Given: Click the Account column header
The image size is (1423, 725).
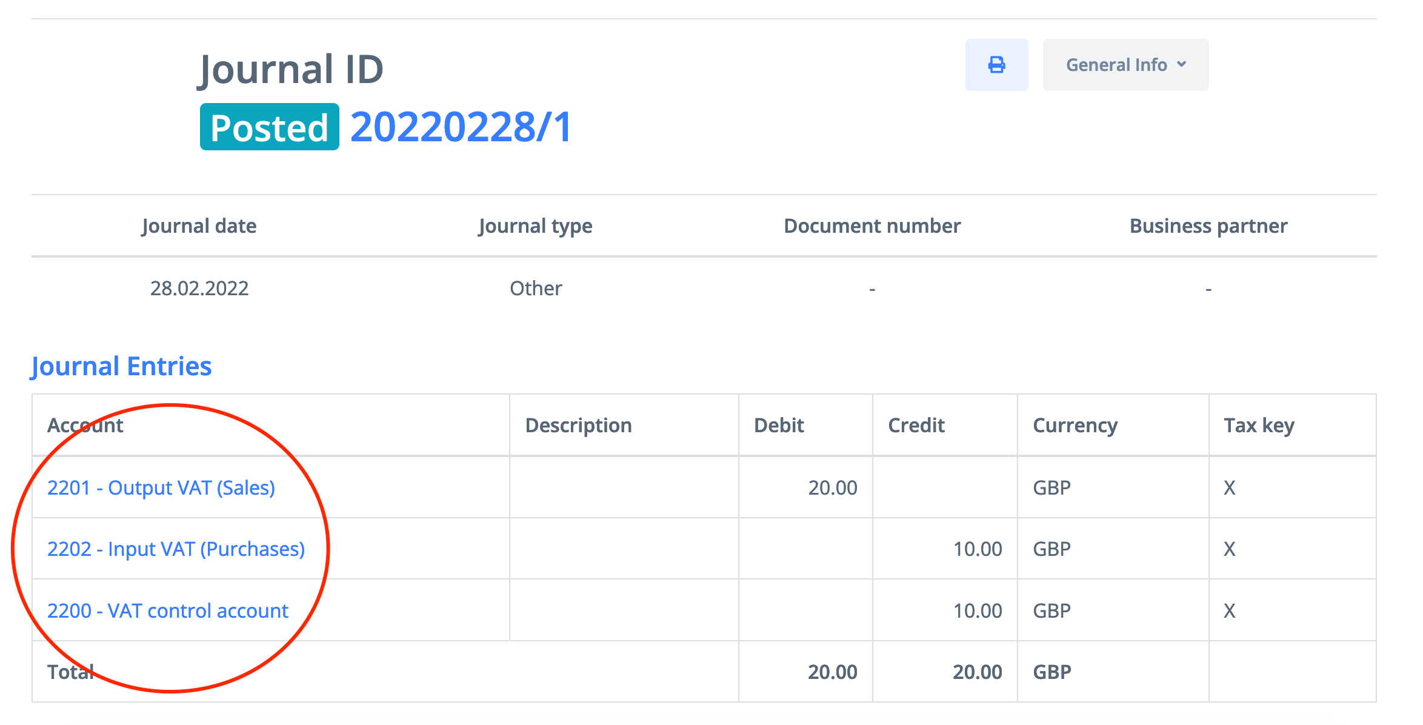Looking at the screenshot, I should click(85, 425).
